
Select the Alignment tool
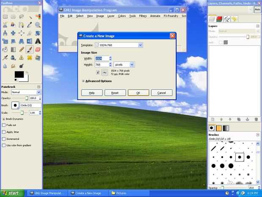pyautogui.click(x=22, y=33)
